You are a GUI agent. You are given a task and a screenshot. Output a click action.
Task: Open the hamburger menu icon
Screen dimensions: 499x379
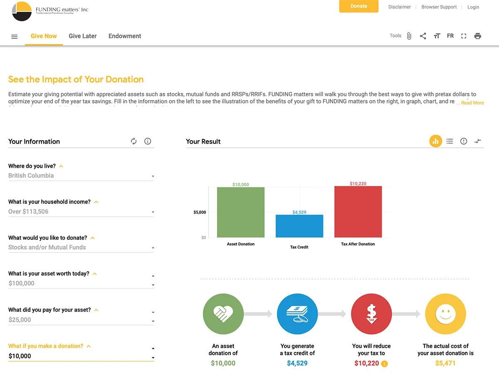[x=15, y=37]
